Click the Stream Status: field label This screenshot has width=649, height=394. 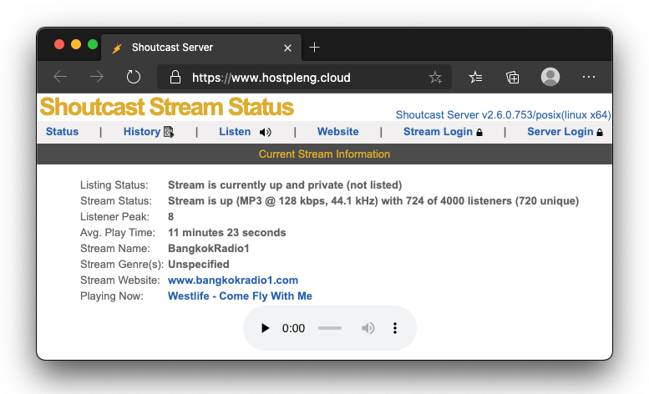116,201
